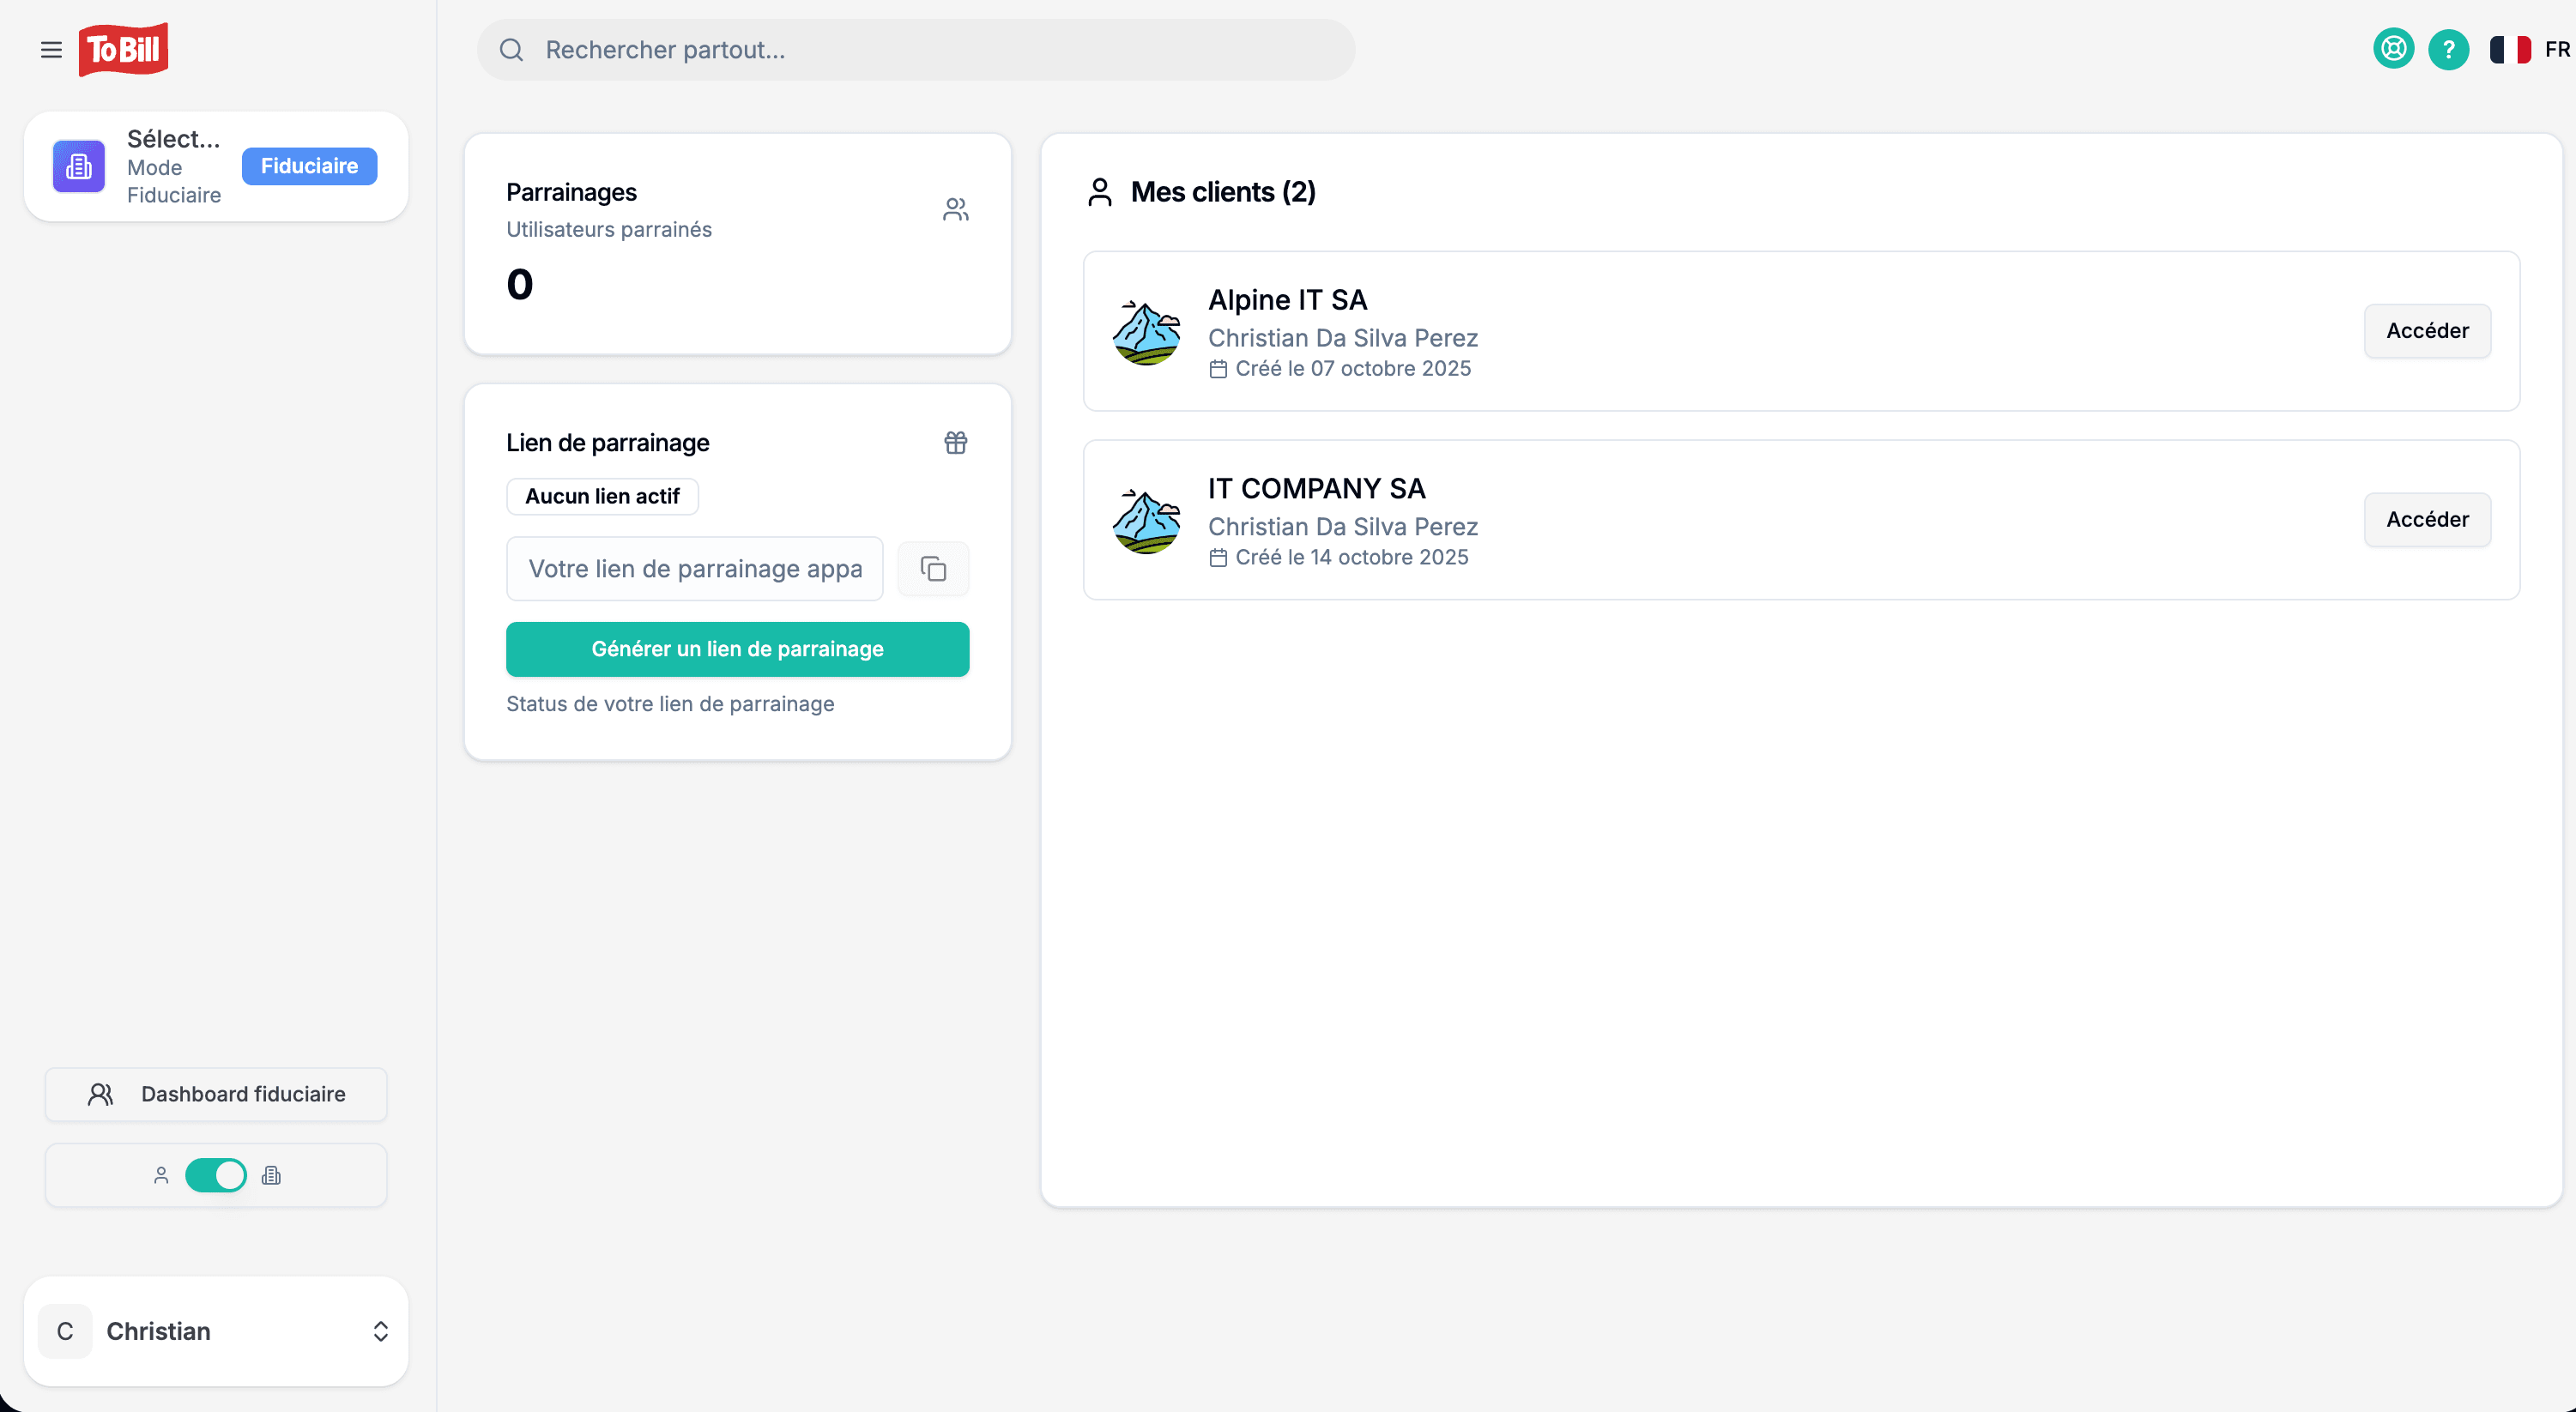The height and width of the screenshot is (1412, 2576).
Task: Click the building icon beside mode switch
Action: point(271,1175)
